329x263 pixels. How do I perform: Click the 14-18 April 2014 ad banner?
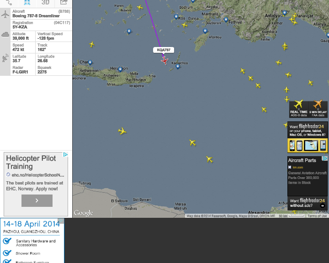pos(32,224)
